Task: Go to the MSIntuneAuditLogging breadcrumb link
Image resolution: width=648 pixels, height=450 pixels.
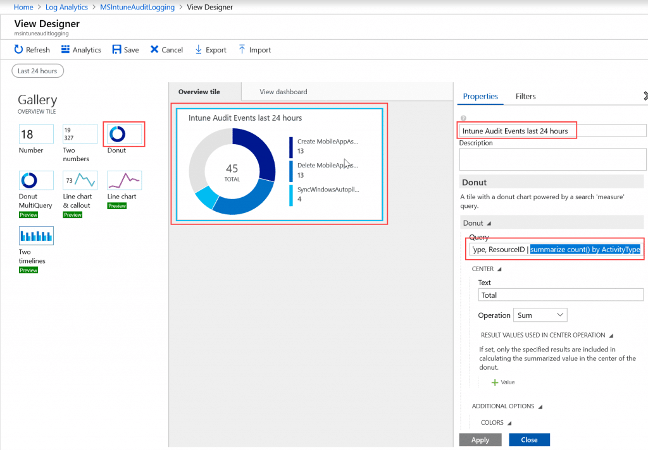Action: coord(137,7)
